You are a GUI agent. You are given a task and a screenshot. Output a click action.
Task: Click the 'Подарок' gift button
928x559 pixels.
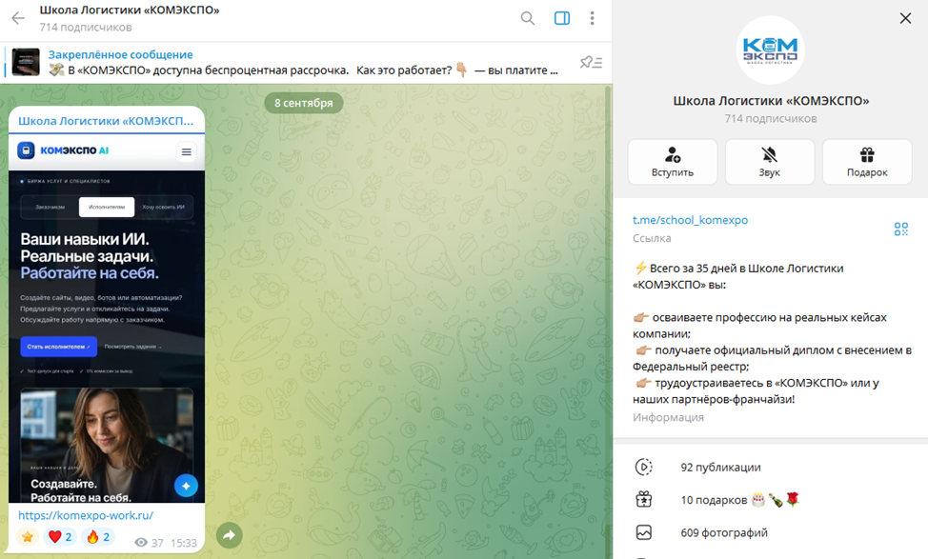[867, 162]
